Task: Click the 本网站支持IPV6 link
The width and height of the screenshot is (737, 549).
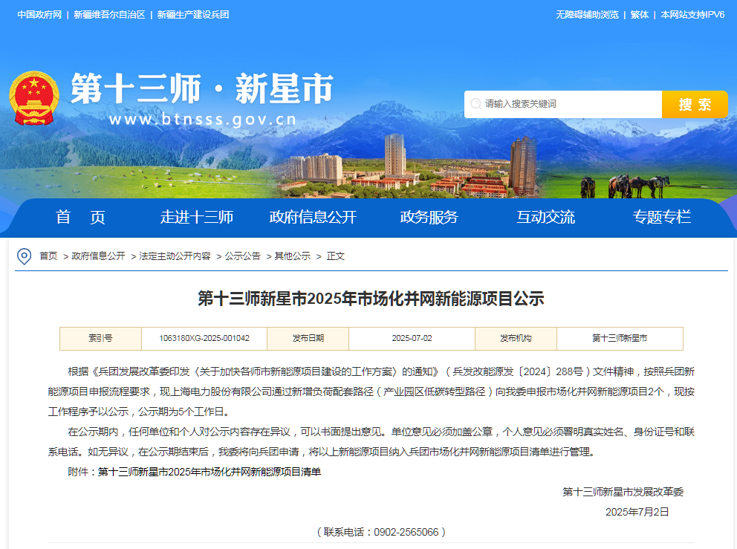Action: [x=692, y=15]
